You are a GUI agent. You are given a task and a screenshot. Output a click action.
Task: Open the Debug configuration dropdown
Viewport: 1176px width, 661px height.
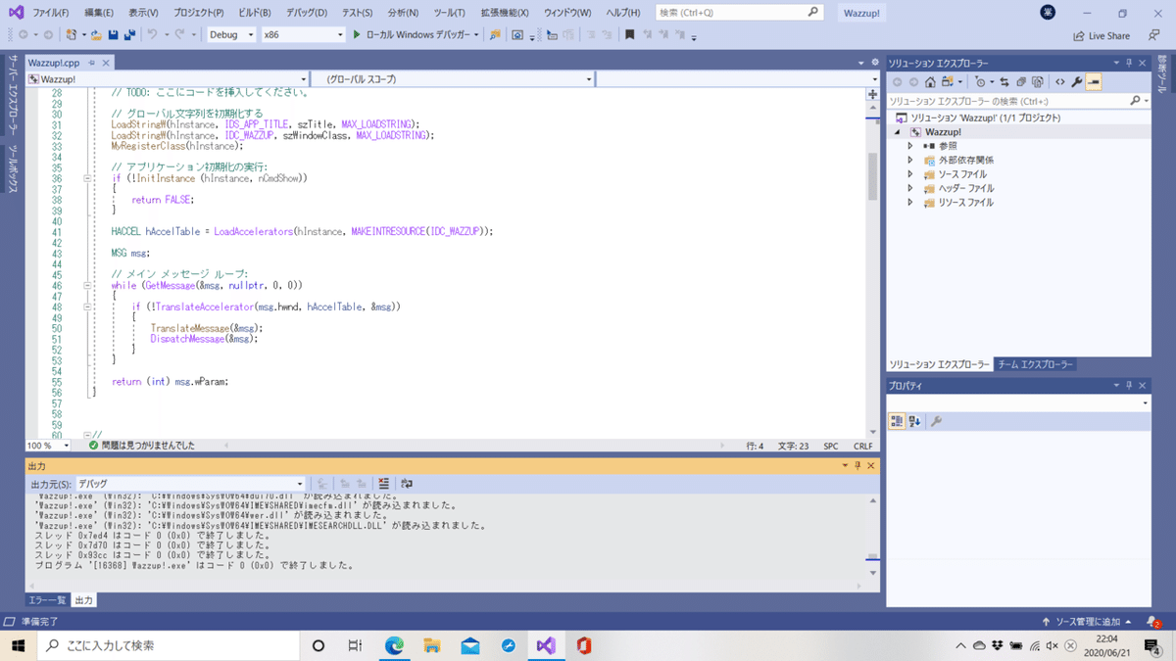pos(231,35)
